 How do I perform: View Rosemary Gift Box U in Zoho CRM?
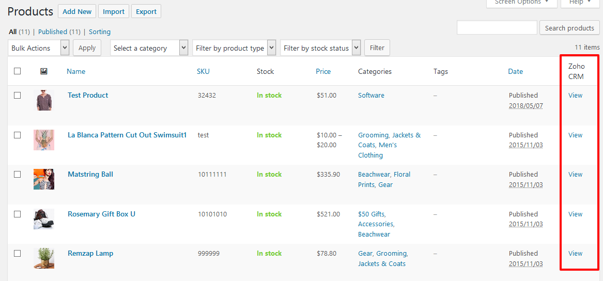575,214
